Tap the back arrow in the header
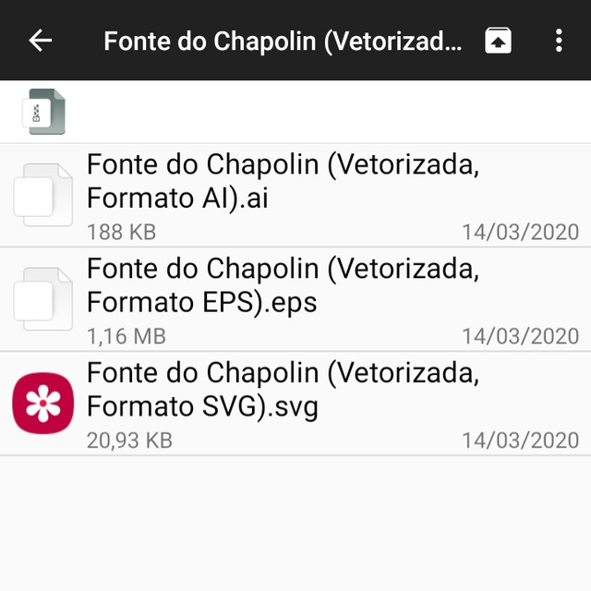The image size is (591, 591). click(41, 41)
